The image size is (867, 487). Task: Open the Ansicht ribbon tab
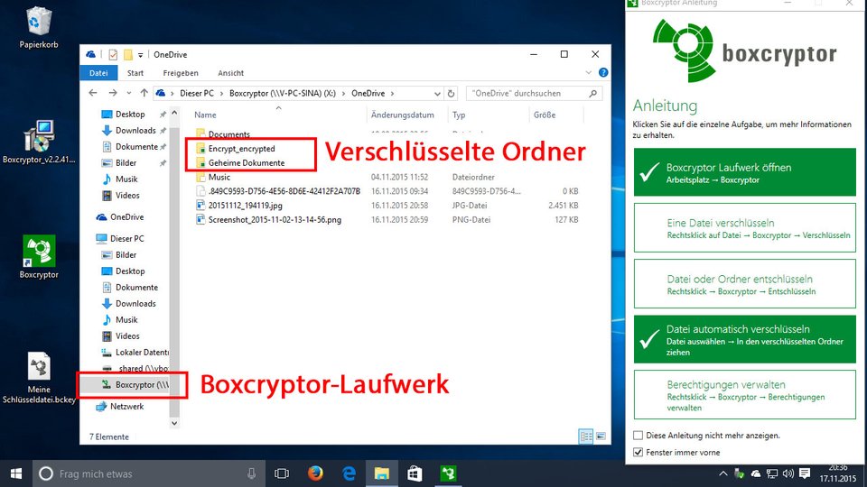pos(230,73)
